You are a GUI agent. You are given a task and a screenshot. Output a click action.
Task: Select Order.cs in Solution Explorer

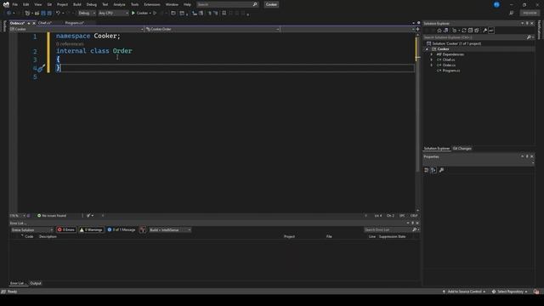click(449, 65)
